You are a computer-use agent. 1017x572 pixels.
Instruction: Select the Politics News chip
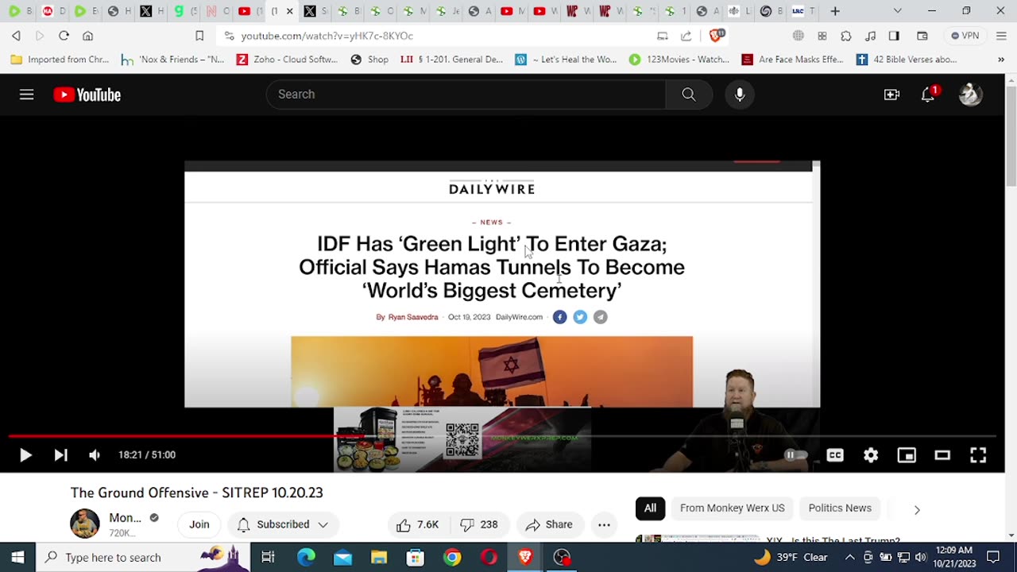tap(840, 508)
